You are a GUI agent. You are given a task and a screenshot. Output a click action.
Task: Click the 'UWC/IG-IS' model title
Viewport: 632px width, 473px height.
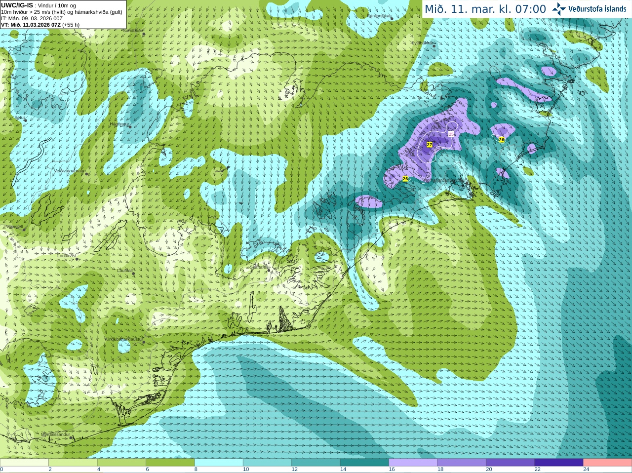point(17,5)
